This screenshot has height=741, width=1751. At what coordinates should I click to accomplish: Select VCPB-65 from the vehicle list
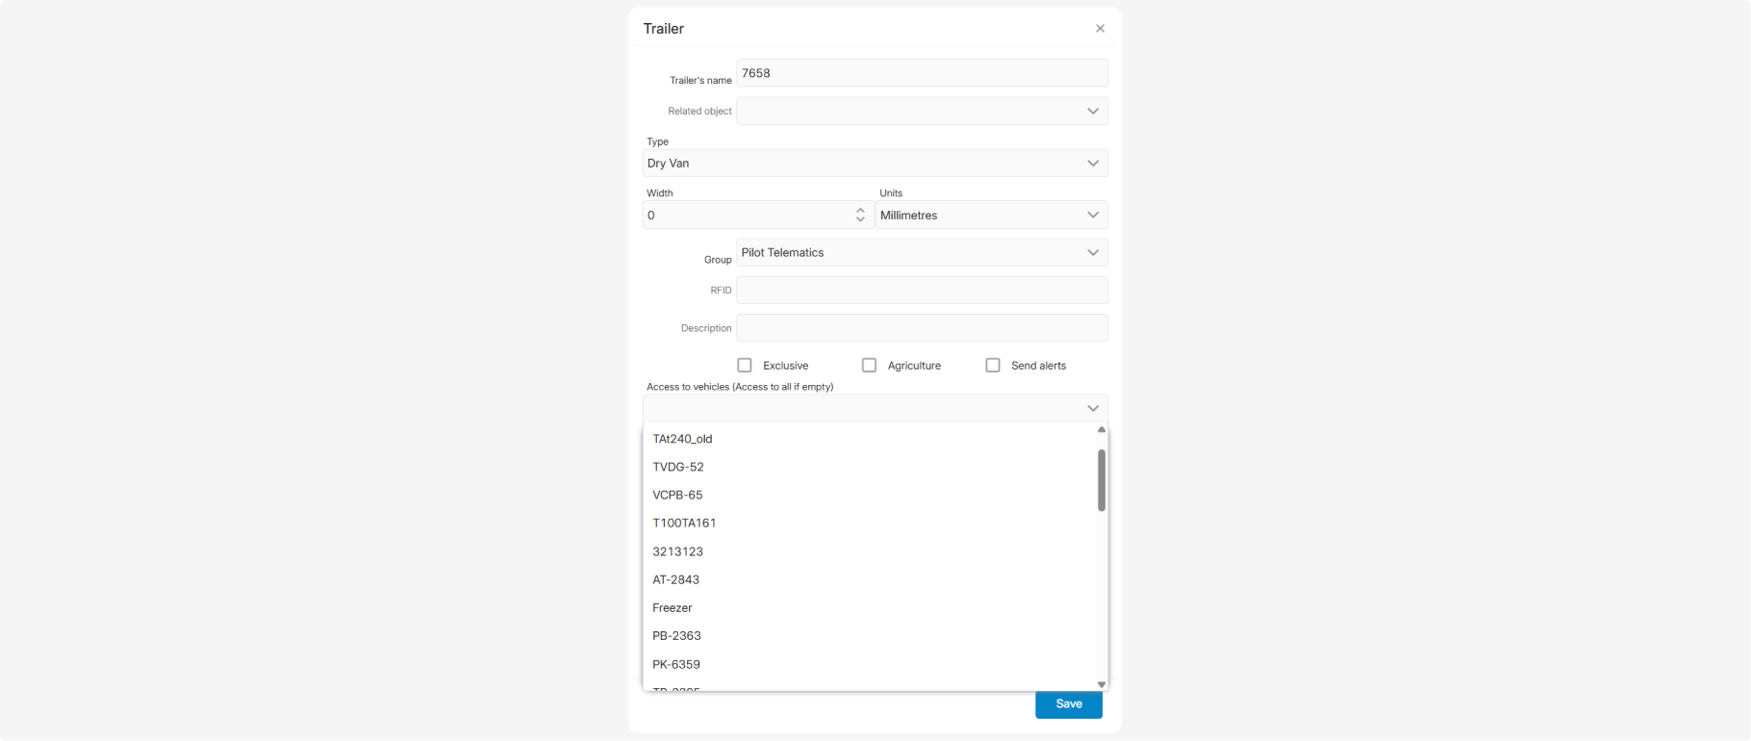(x=870, y=495)
